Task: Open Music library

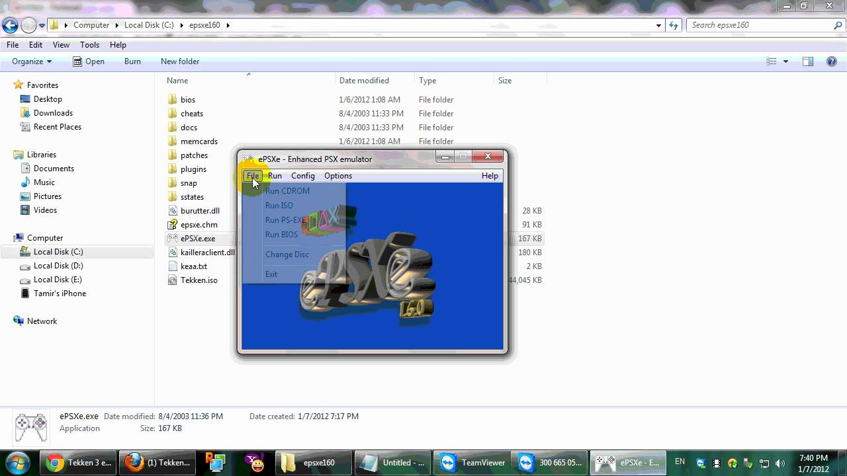Action: point(44,182)
